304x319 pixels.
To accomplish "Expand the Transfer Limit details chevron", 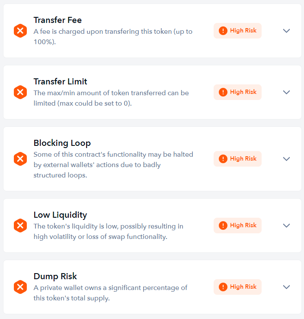I will [x=286, y=92].
